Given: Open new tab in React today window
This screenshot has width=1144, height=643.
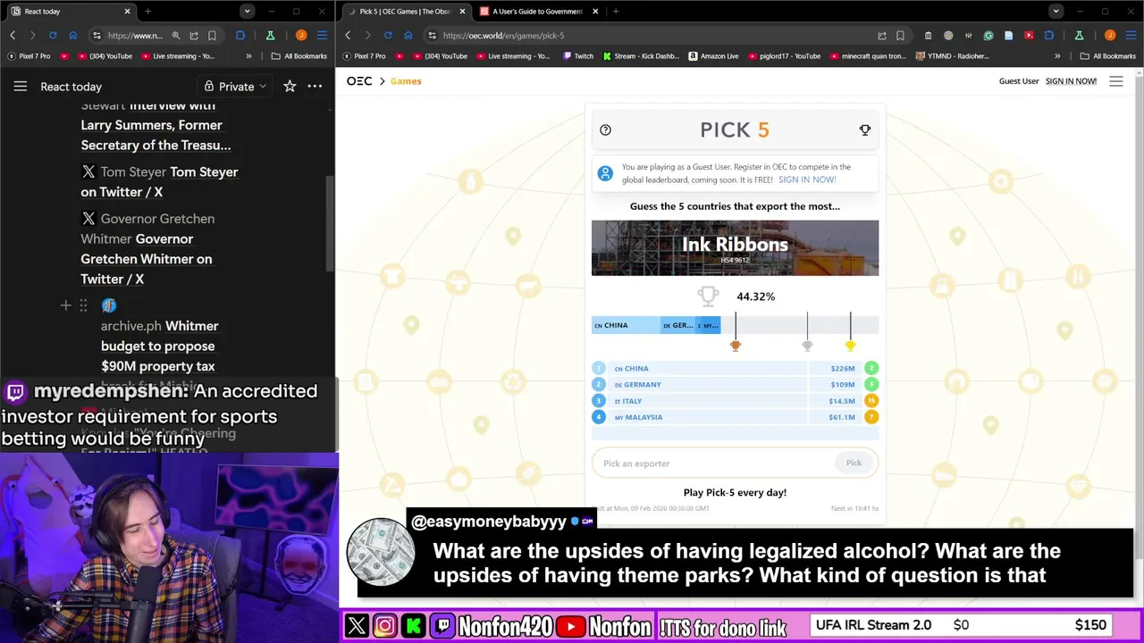Looking at the screenshot, I should coord(147,12).
